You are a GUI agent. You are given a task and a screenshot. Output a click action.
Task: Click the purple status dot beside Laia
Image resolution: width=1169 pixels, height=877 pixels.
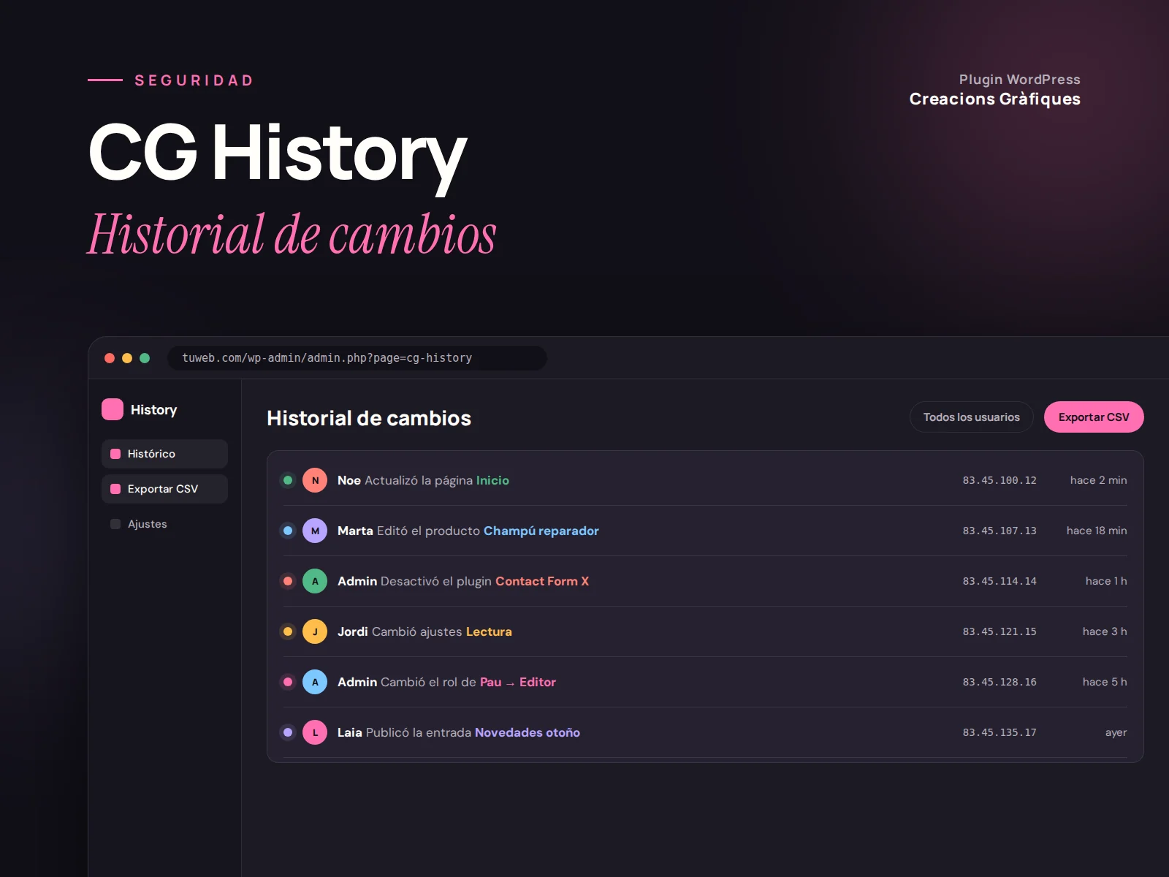point(288,732)
